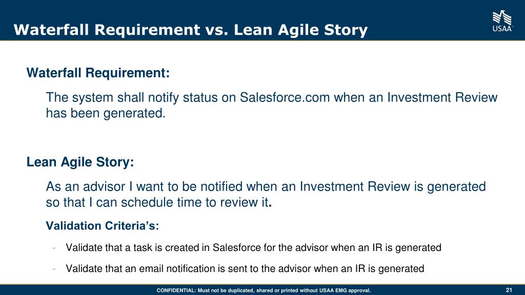Click the task-created-in-Salesforce validation bullet text
This screenshot has height=295, width=525.
(x=253, y=248)
